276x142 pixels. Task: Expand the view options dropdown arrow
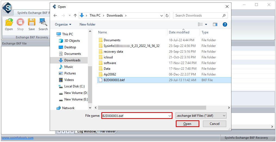point(206,24)
